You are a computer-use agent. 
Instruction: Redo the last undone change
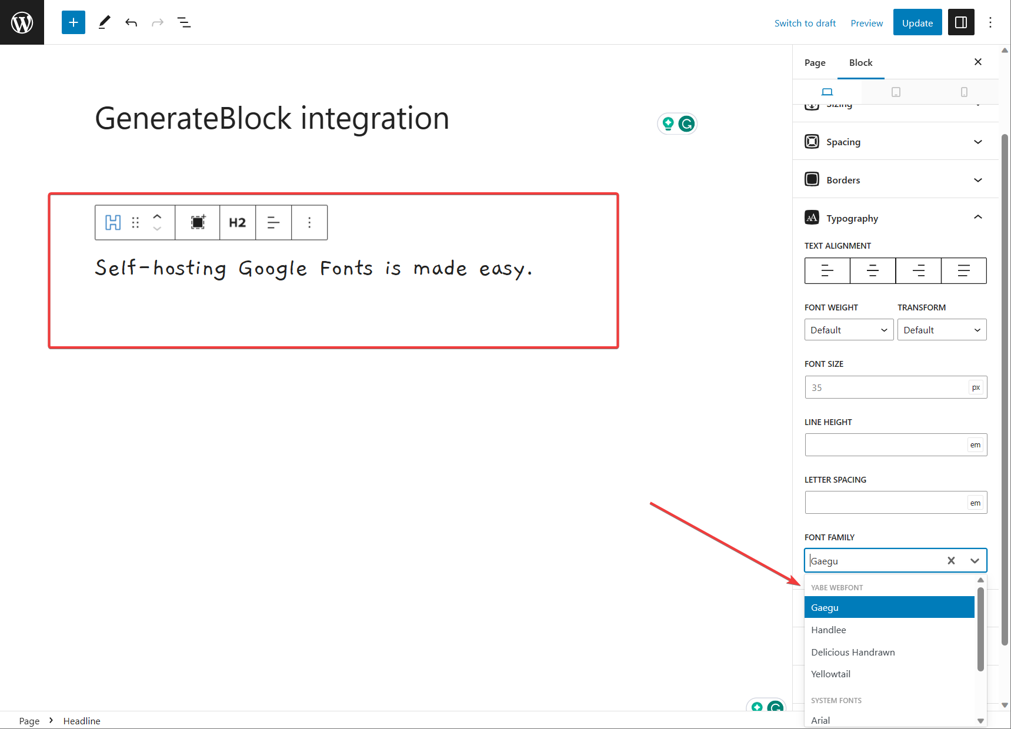(x=158, y=22)
